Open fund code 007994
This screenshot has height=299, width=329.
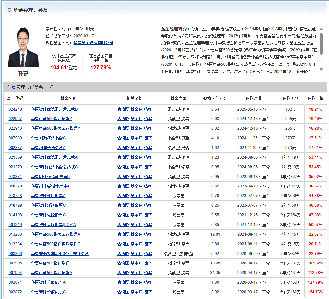(x=15, y=273)
